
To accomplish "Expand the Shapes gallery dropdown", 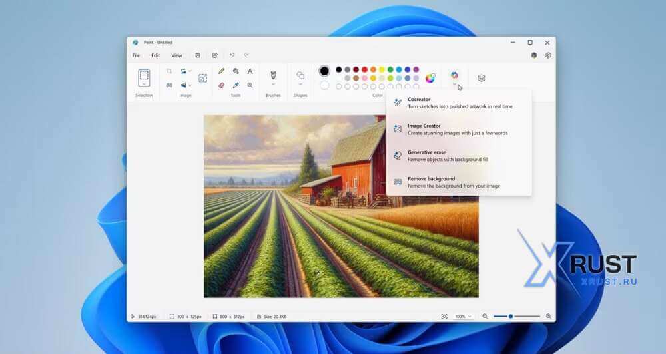I will 300,85.
